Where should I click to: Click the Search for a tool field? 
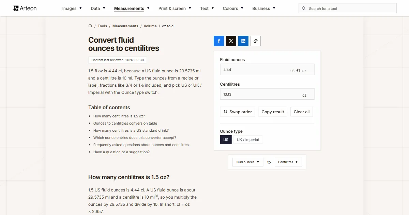tap(348, 9)
